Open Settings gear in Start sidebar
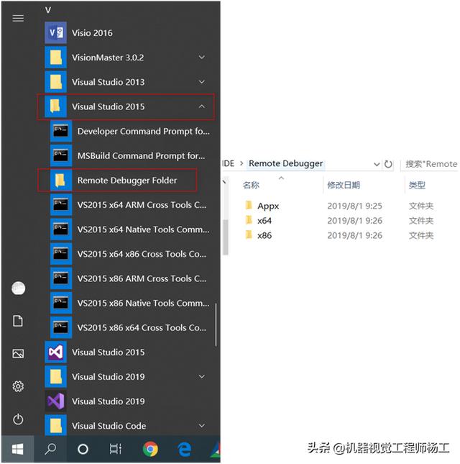 tap(18, 386)
